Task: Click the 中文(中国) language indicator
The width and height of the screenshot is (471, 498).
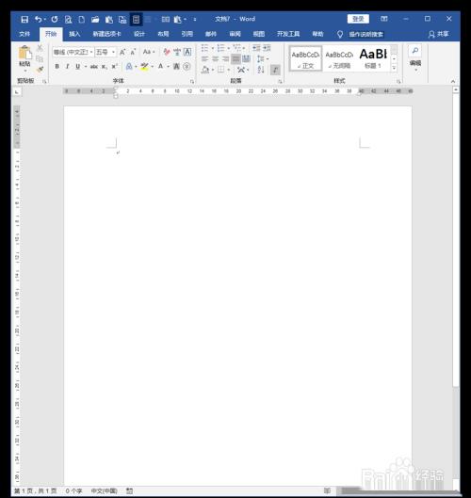Action: click(105, 491)
